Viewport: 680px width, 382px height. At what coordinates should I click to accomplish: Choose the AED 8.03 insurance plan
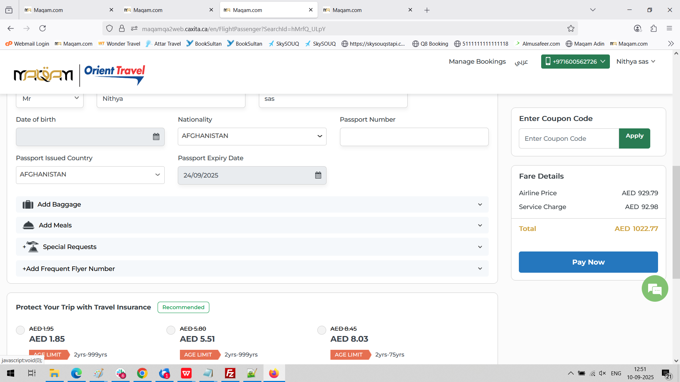click(x=322, y=330)
